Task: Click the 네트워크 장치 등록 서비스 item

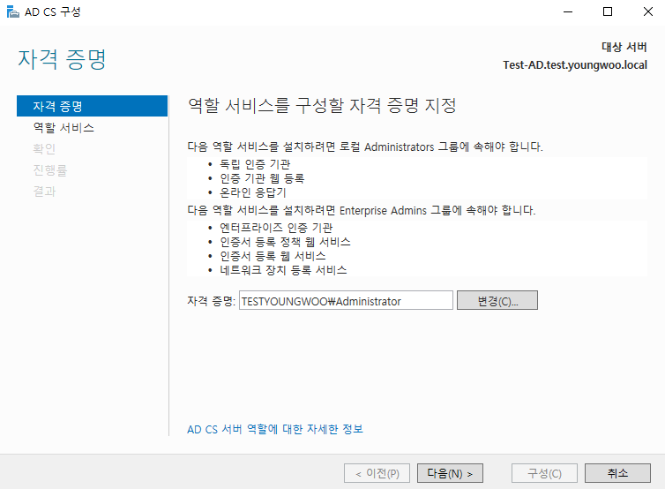Action: pos(283,270)
